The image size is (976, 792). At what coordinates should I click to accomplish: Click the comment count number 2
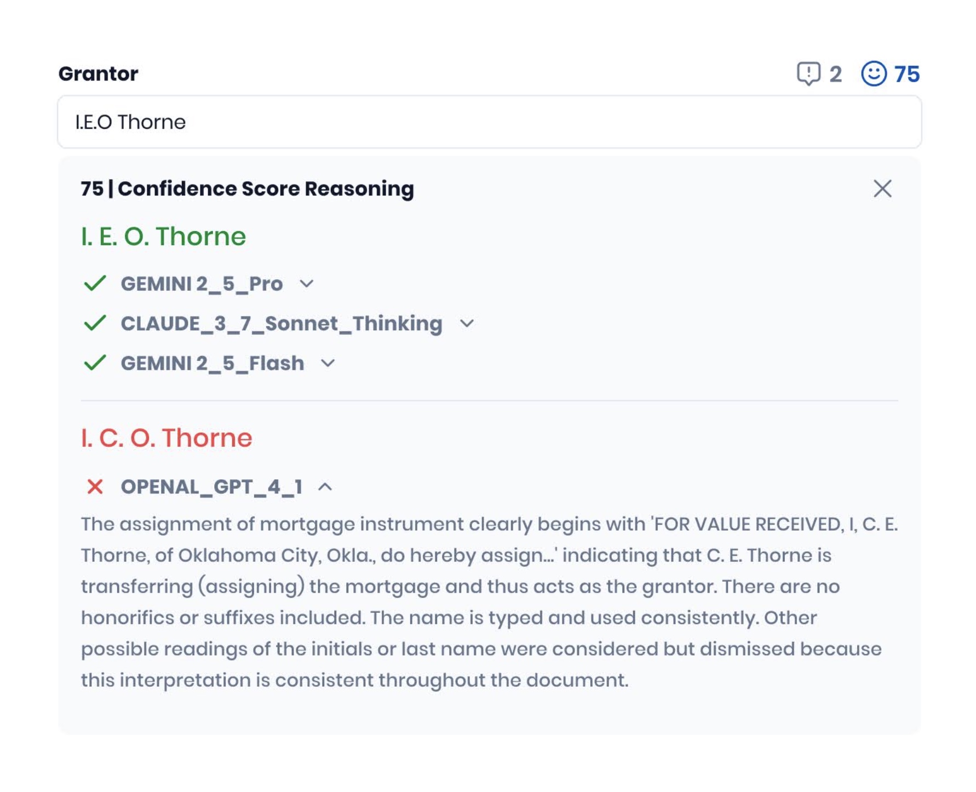pyautogui.click(x=835, y=74)
